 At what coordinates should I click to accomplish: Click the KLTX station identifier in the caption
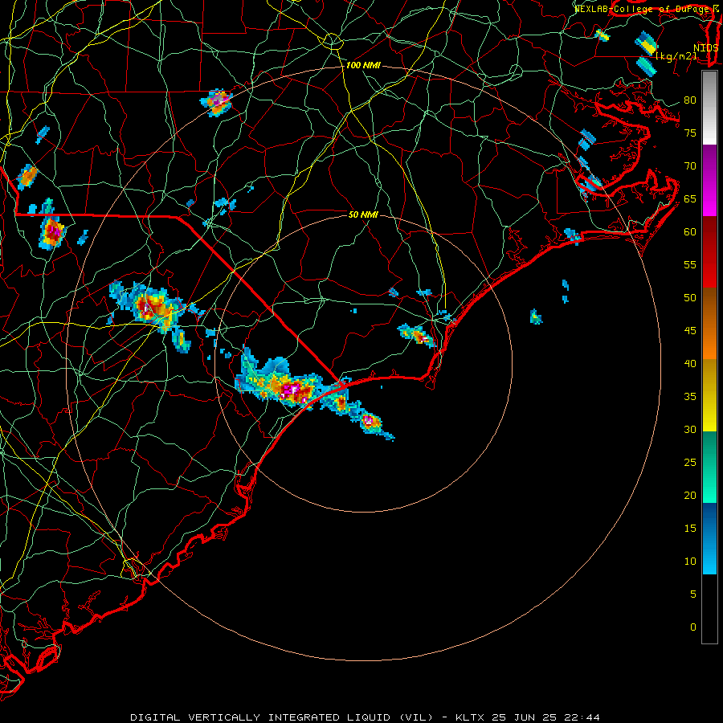tap(470, 717)
